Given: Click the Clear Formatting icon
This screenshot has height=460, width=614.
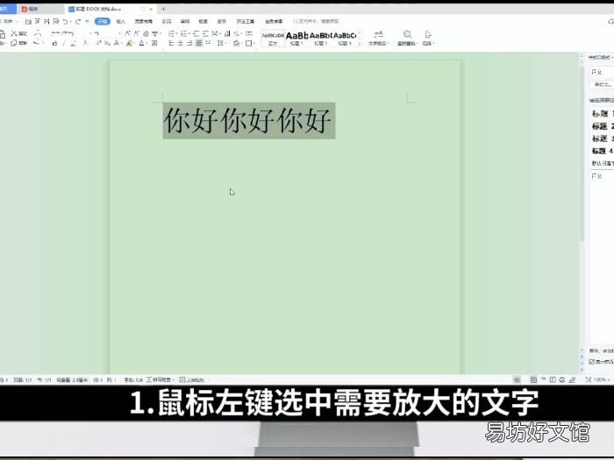Looking at the screenshot, I should point(146,33).
